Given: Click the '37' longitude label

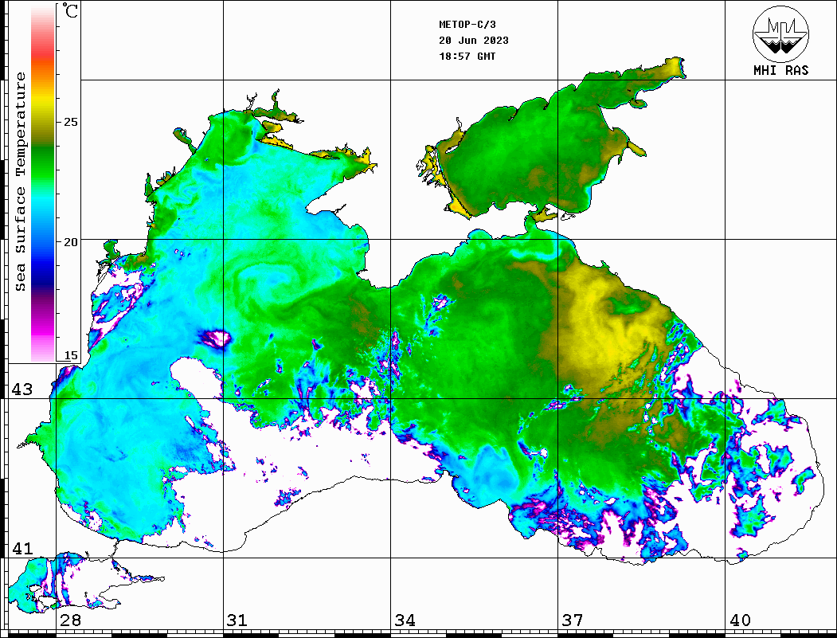Looking at the screenshot, I should [573, 620].
